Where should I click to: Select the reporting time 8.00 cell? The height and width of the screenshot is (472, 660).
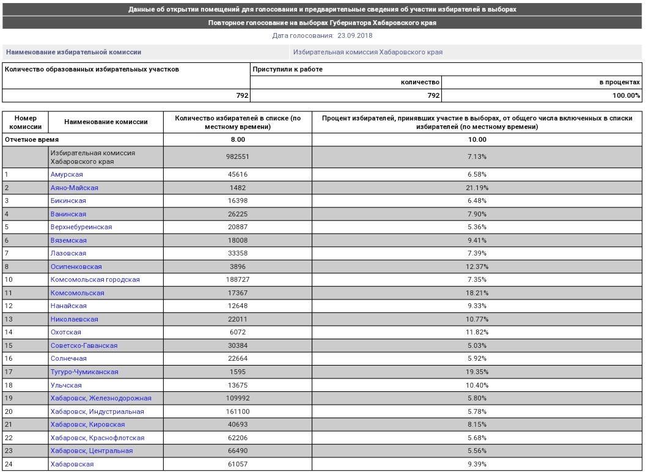pos(238,140)
